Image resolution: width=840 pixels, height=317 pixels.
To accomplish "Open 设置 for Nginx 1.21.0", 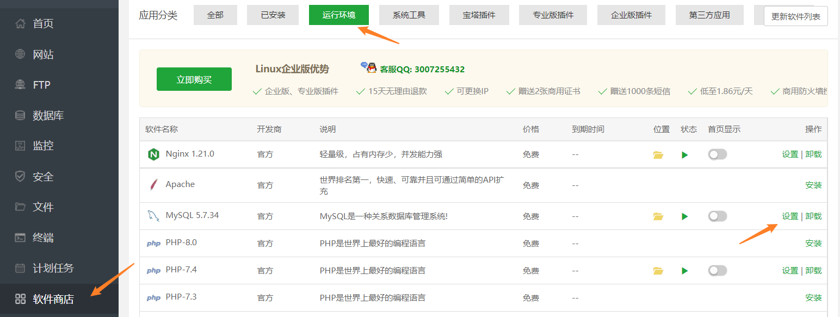I will tap(790, 154).
